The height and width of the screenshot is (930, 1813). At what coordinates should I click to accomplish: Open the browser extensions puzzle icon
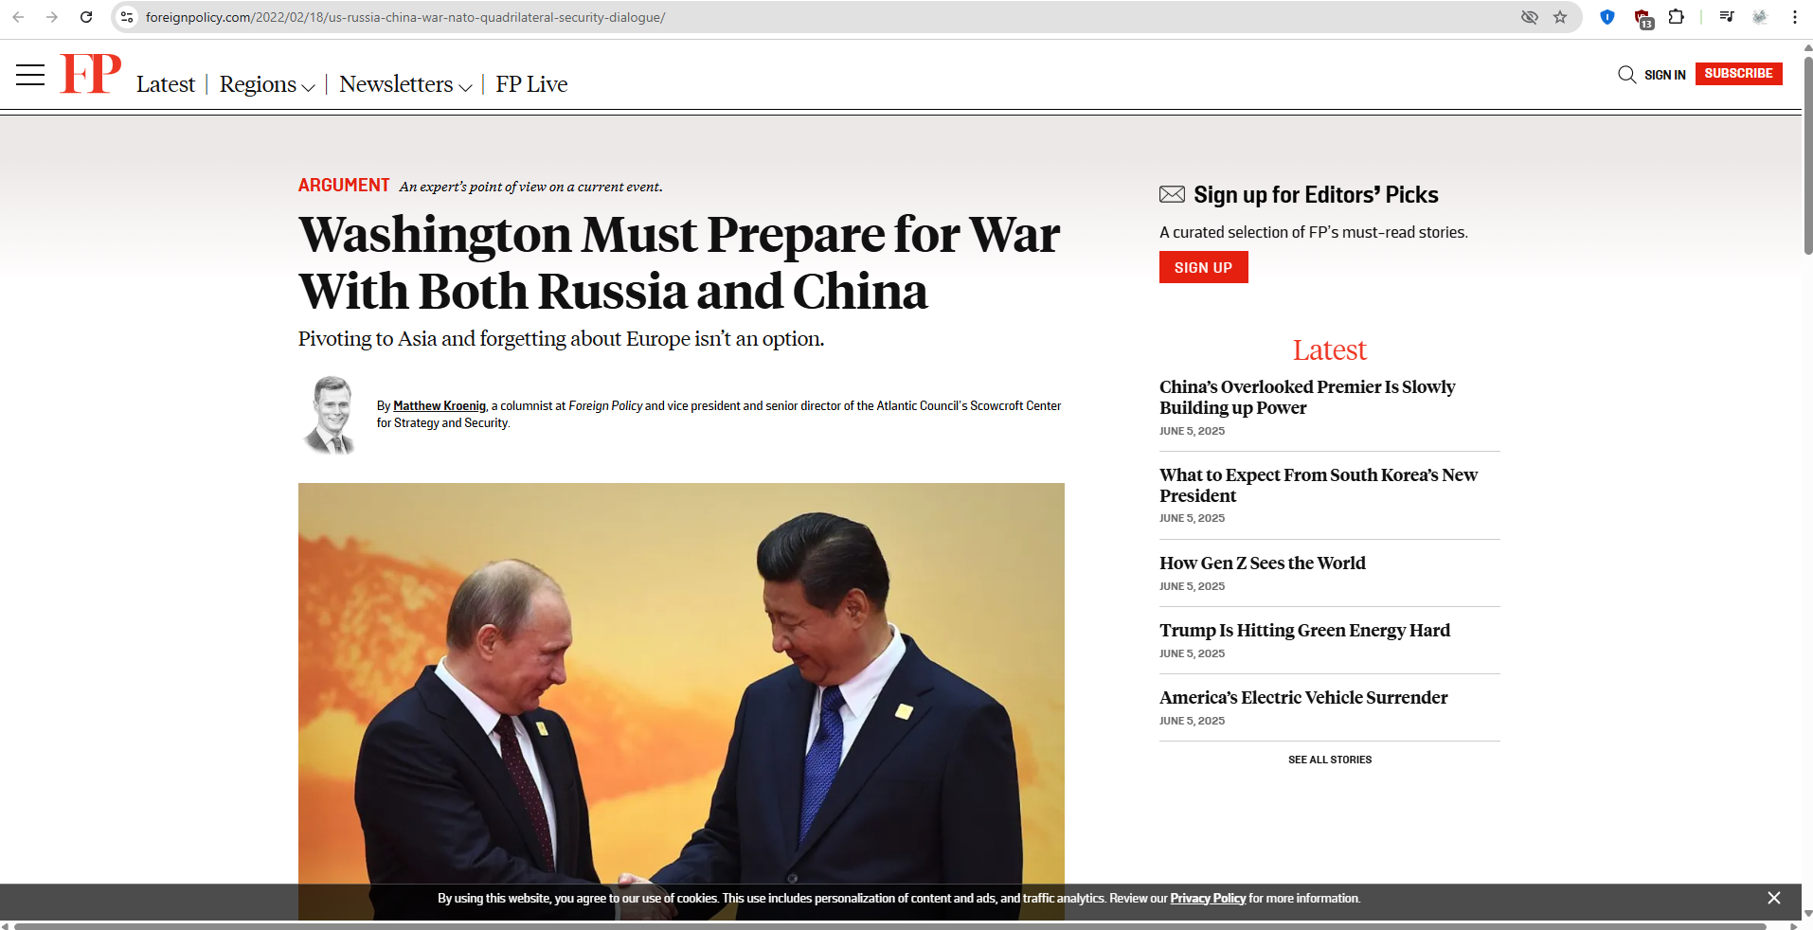(1677, 17)
